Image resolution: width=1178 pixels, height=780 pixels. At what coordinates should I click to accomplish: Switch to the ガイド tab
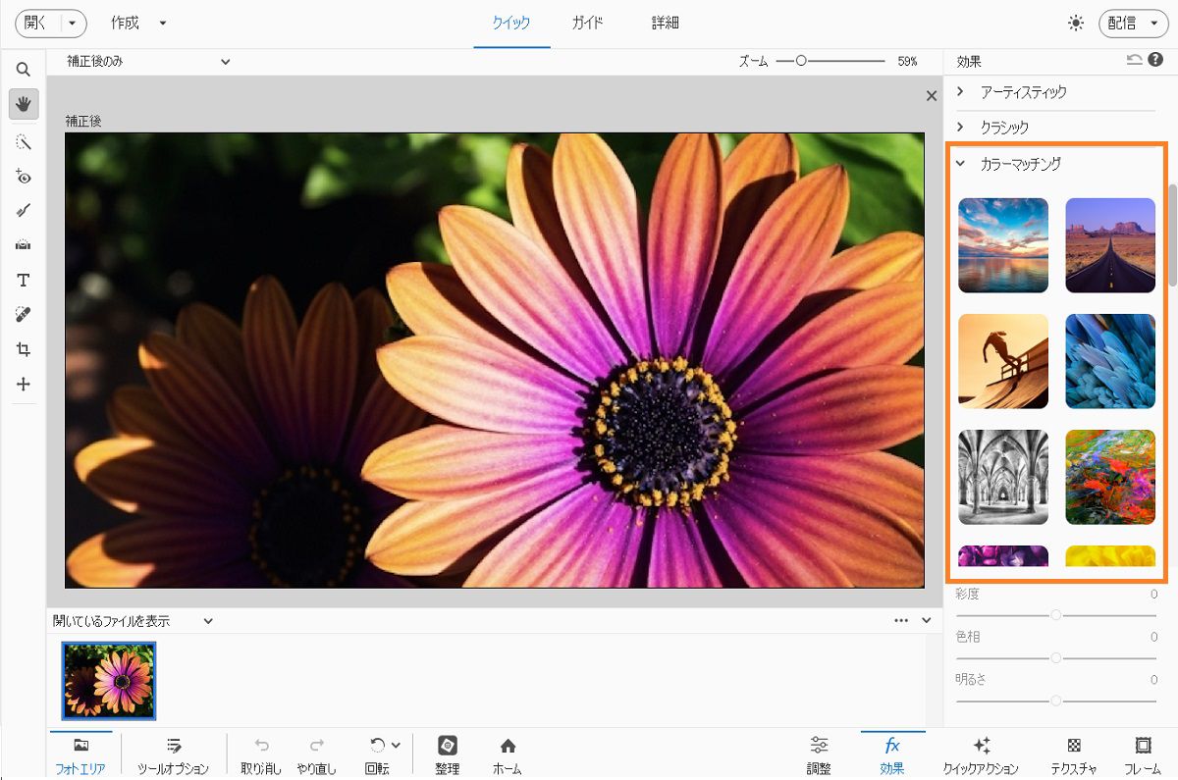587,23
